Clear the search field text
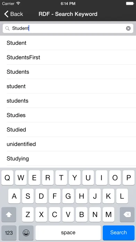136x242 pixels. [x=128, y=29]
